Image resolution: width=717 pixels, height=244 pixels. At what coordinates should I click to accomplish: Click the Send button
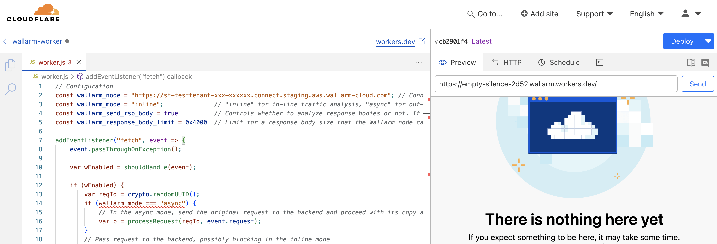point(697,83)
